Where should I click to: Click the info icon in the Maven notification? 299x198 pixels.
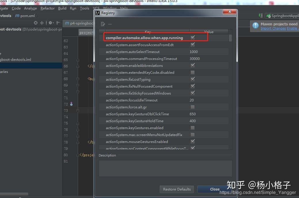pyautogui.click(x=255, y=25)
